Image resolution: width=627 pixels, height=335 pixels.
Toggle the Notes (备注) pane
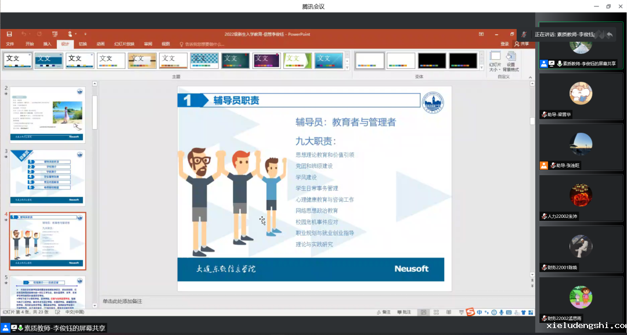click(384, 312)
